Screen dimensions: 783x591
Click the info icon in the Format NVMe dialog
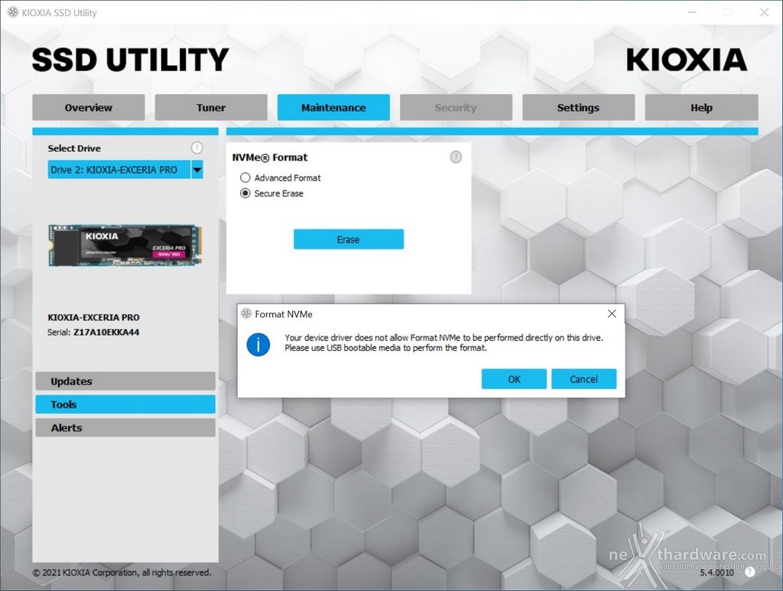tap(258, 344)
